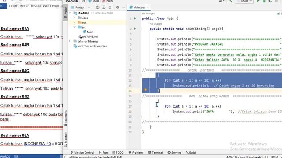
Task: Open the Project vertical sidebar tab
Action: coord(66,13)
